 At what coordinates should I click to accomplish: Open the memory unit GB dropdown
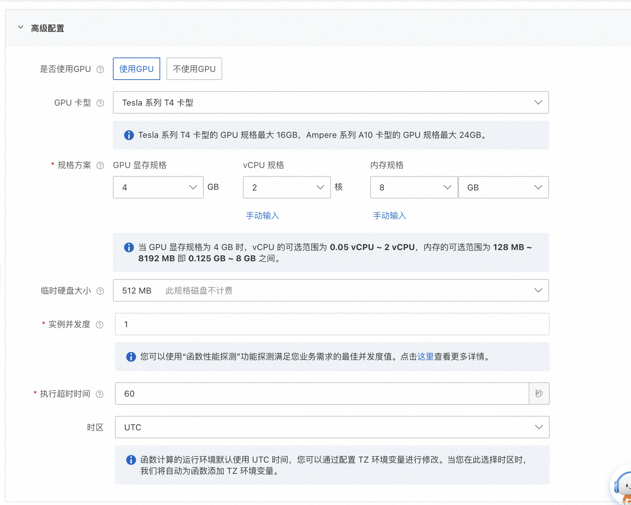(503, 187)
